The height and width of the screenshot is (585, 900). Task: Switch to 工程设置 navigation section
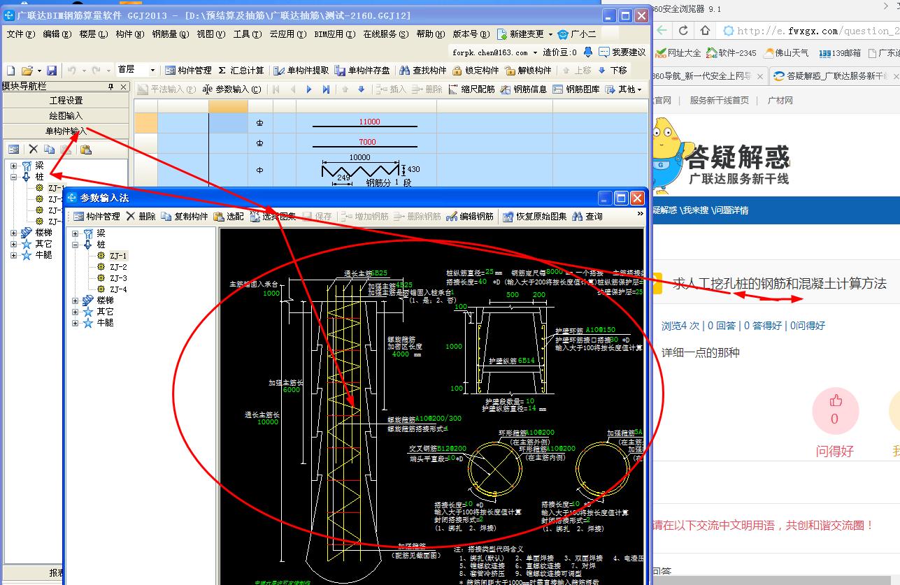[66, 101]
